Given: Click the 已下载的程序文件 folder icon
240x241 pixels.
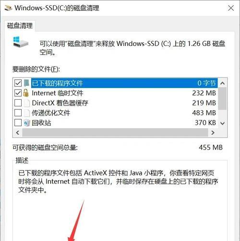Looking at the screenshot, I should coord(26,83).
